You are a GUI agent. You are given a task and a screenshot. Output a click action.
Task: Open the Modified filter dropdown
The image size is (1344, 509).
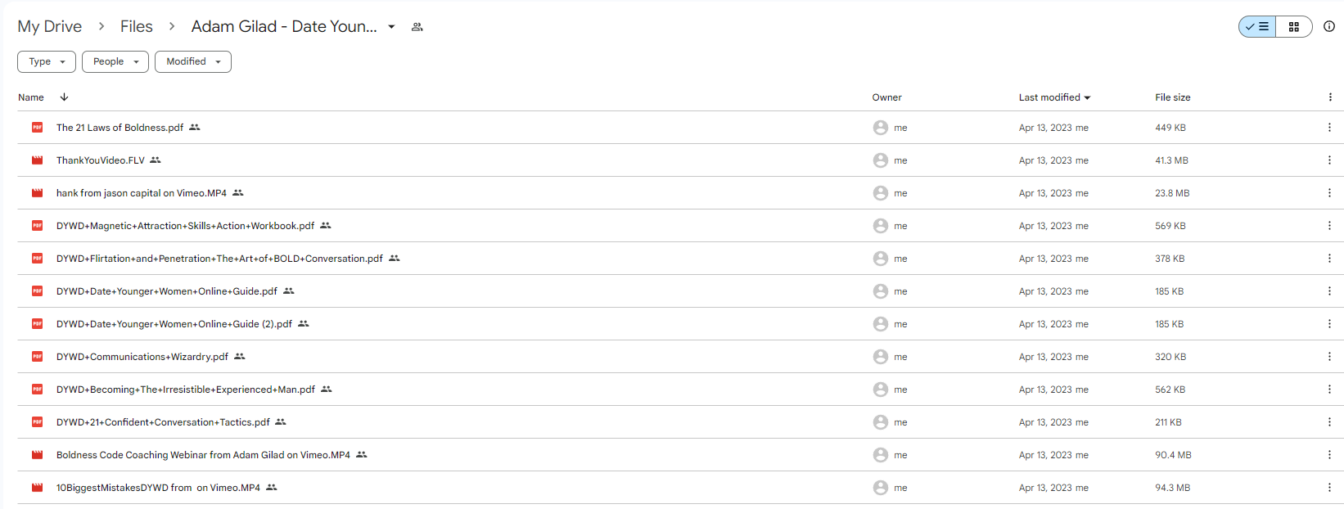193,61
